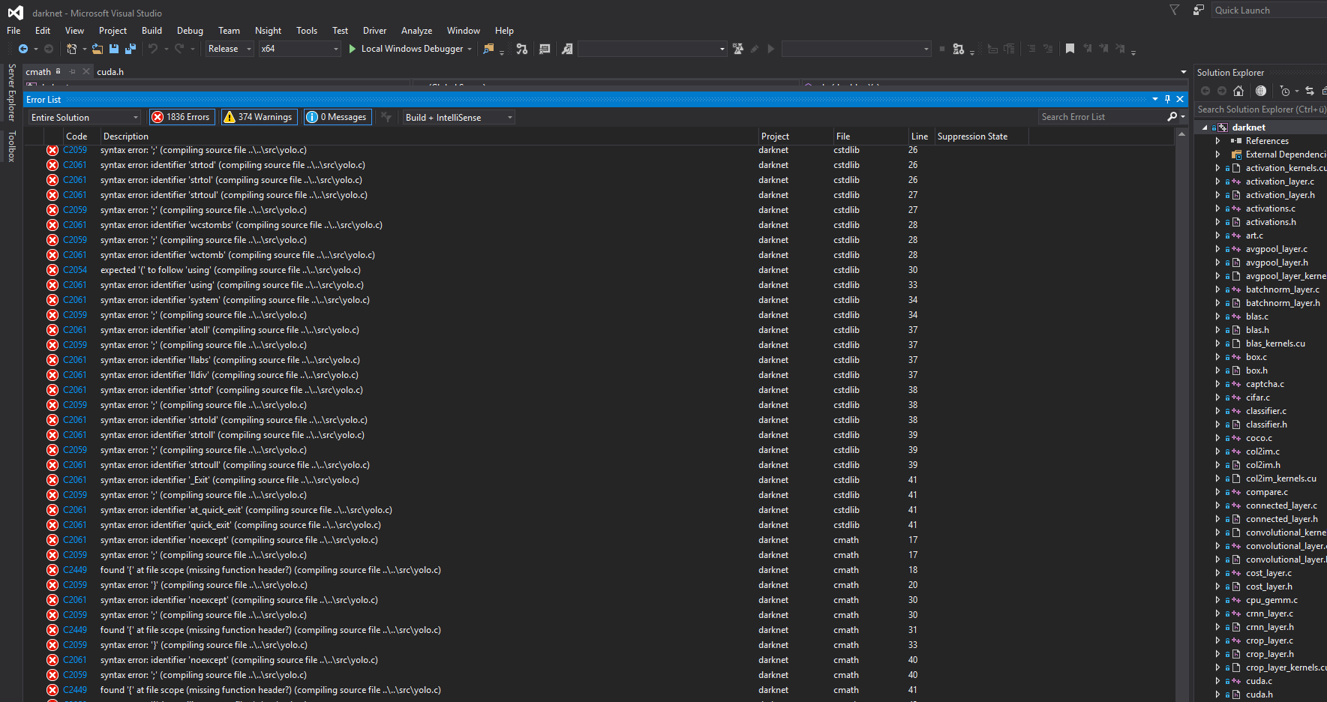Toggle the 374 Warnings filter
The height and width of the screenshot is (702, 1327).
[x=259, y=117]
